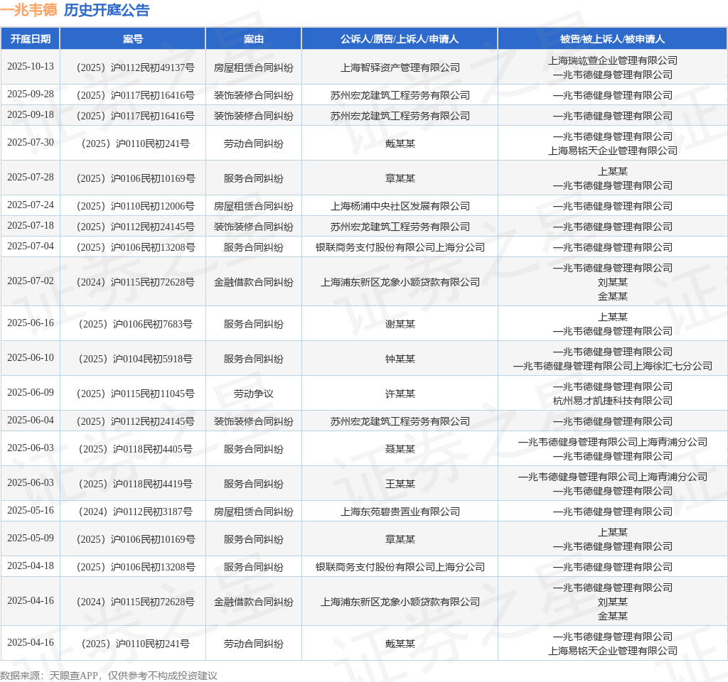Click plaintiff 上海杨浦中央社区发展有限公司
The height and width of the screenshot is (682, 728).
point(400,206)
